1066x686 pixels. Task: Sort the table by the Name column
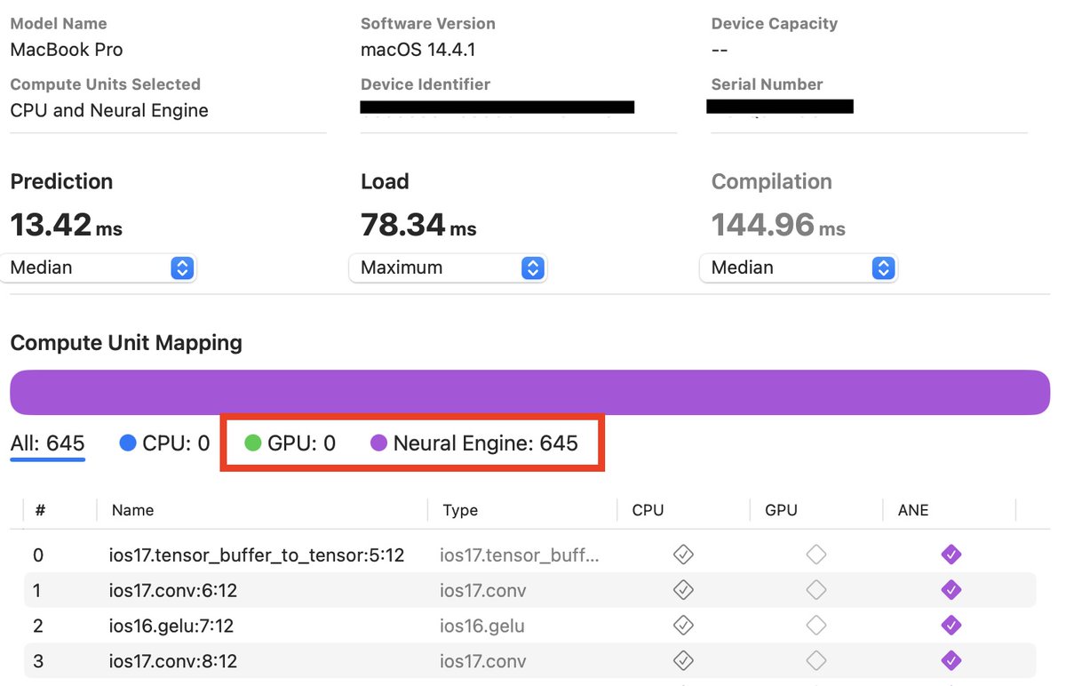[131, 510]
